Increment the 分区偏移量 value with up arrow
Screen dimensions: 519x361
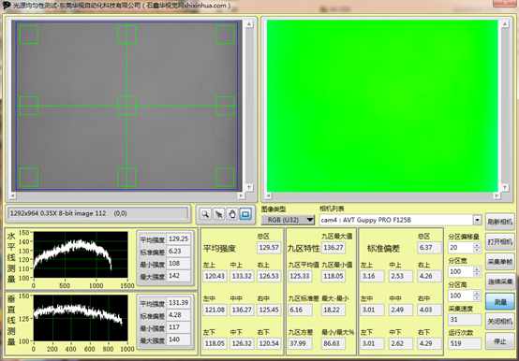(477, 245)
